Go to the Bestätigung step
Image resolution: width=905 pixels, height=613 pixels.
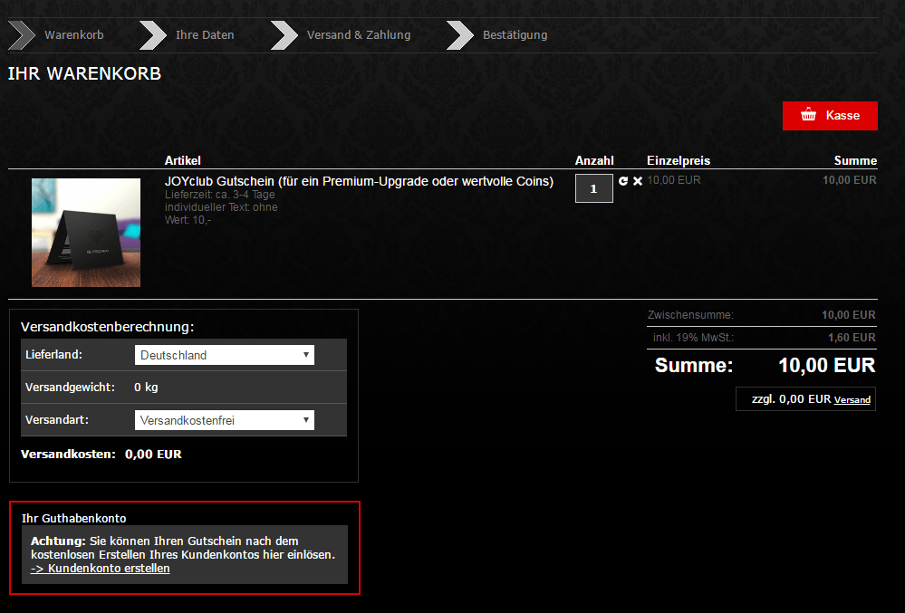[515, 35]
